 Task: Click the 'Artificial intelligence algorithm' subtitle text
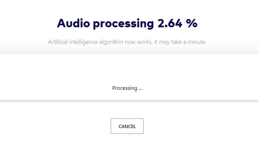click(x=86, y=42)
